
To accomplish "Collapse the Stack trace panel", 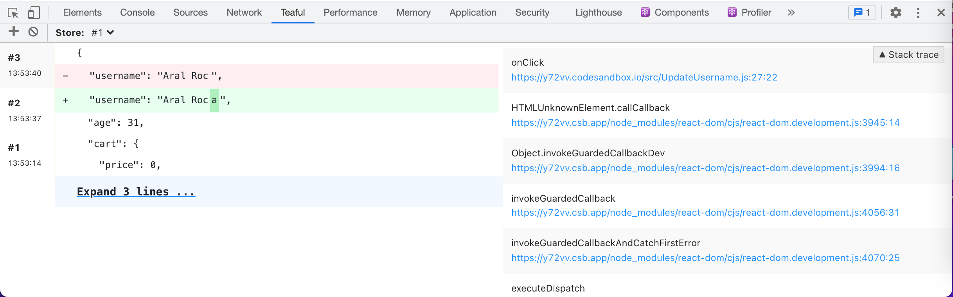I will (908, 55).
